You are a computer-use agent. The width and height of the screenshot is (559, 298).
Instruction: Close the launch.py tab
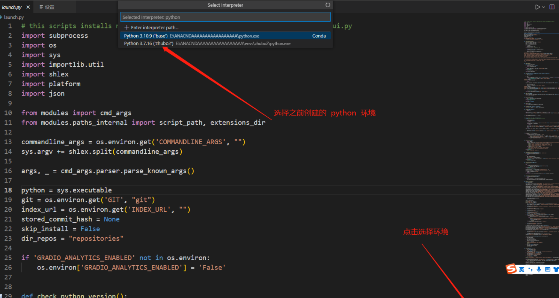(28, 7)
